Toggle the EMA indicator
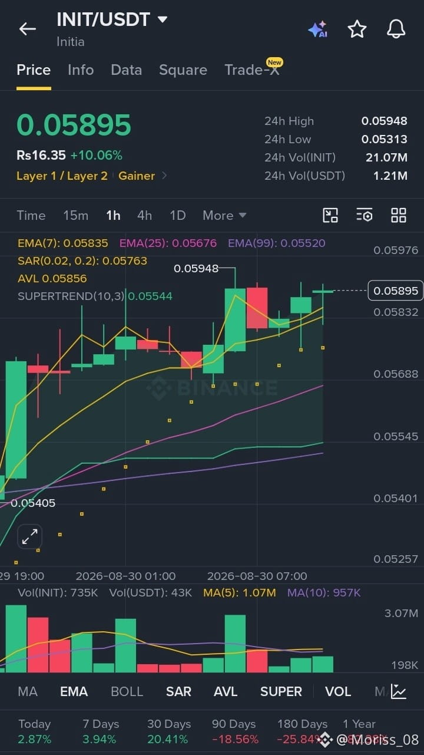Screen dimensions: 424x755 [74, 691]
